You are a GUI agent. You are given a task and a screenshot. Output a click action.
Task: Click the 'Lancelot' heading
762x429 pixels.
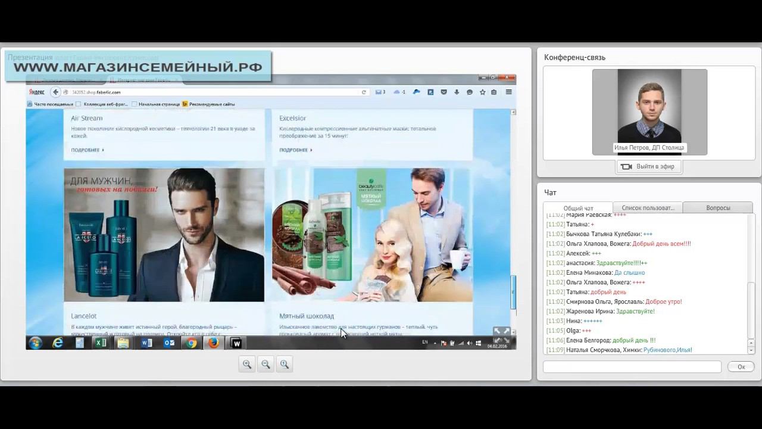point(84,316)
